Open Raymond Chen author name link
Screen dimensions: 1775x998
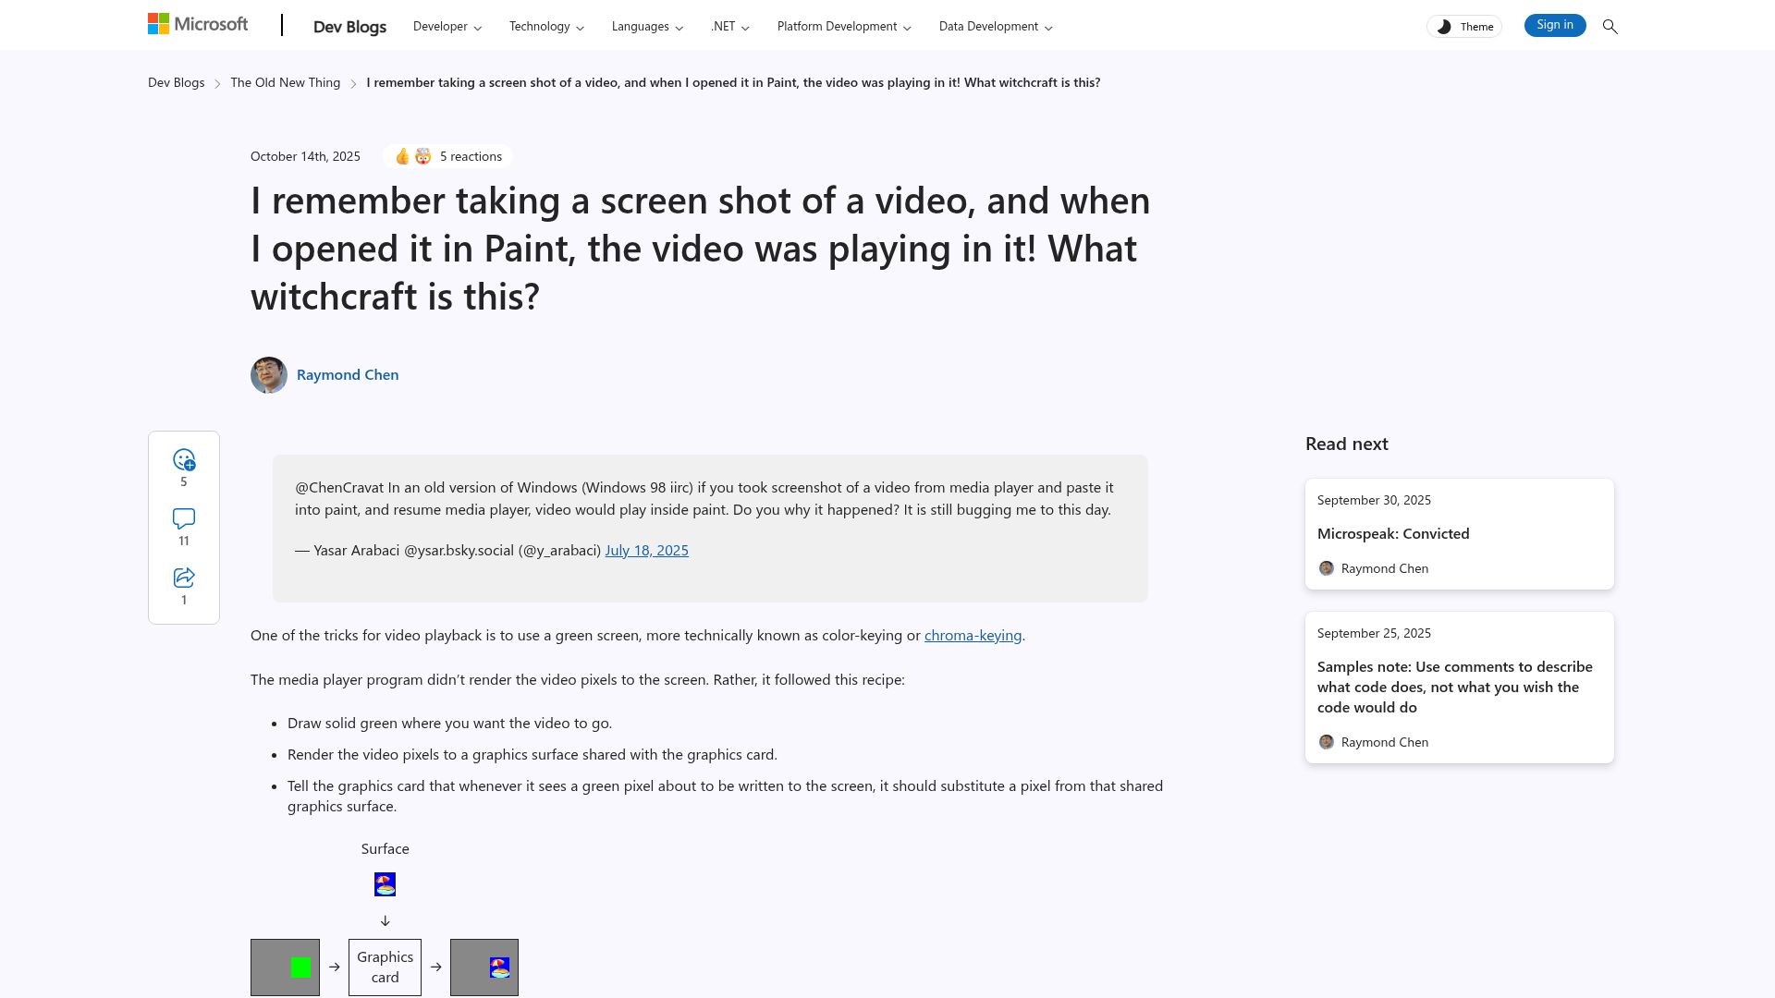348,375
